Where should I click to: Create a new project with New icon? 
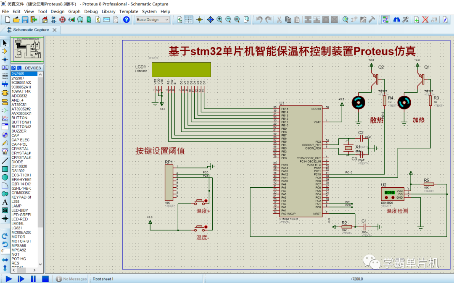coord(8,20)
